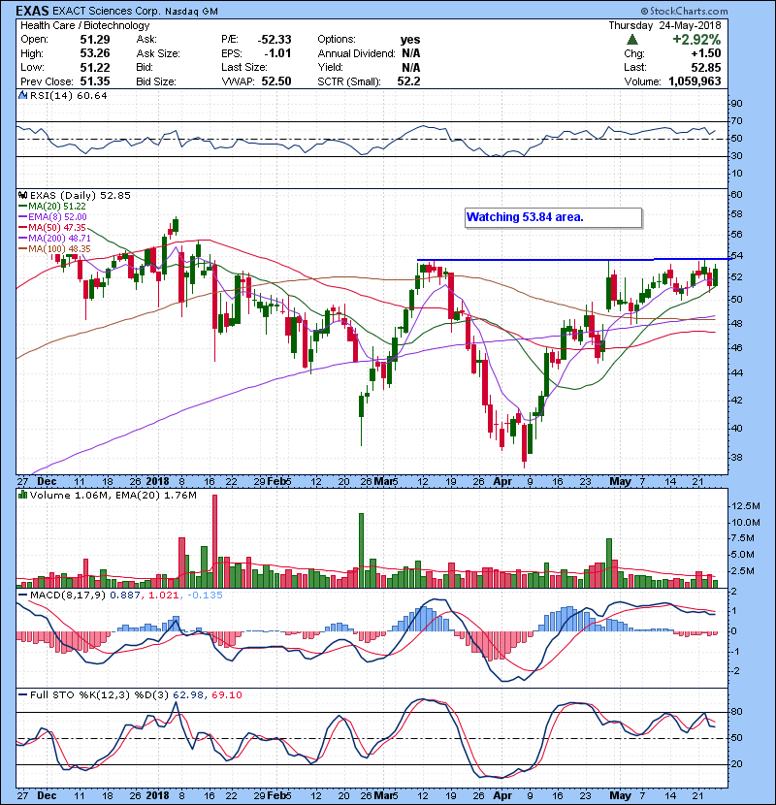Click the 12.5M label on the volume axis

point(746,505)
